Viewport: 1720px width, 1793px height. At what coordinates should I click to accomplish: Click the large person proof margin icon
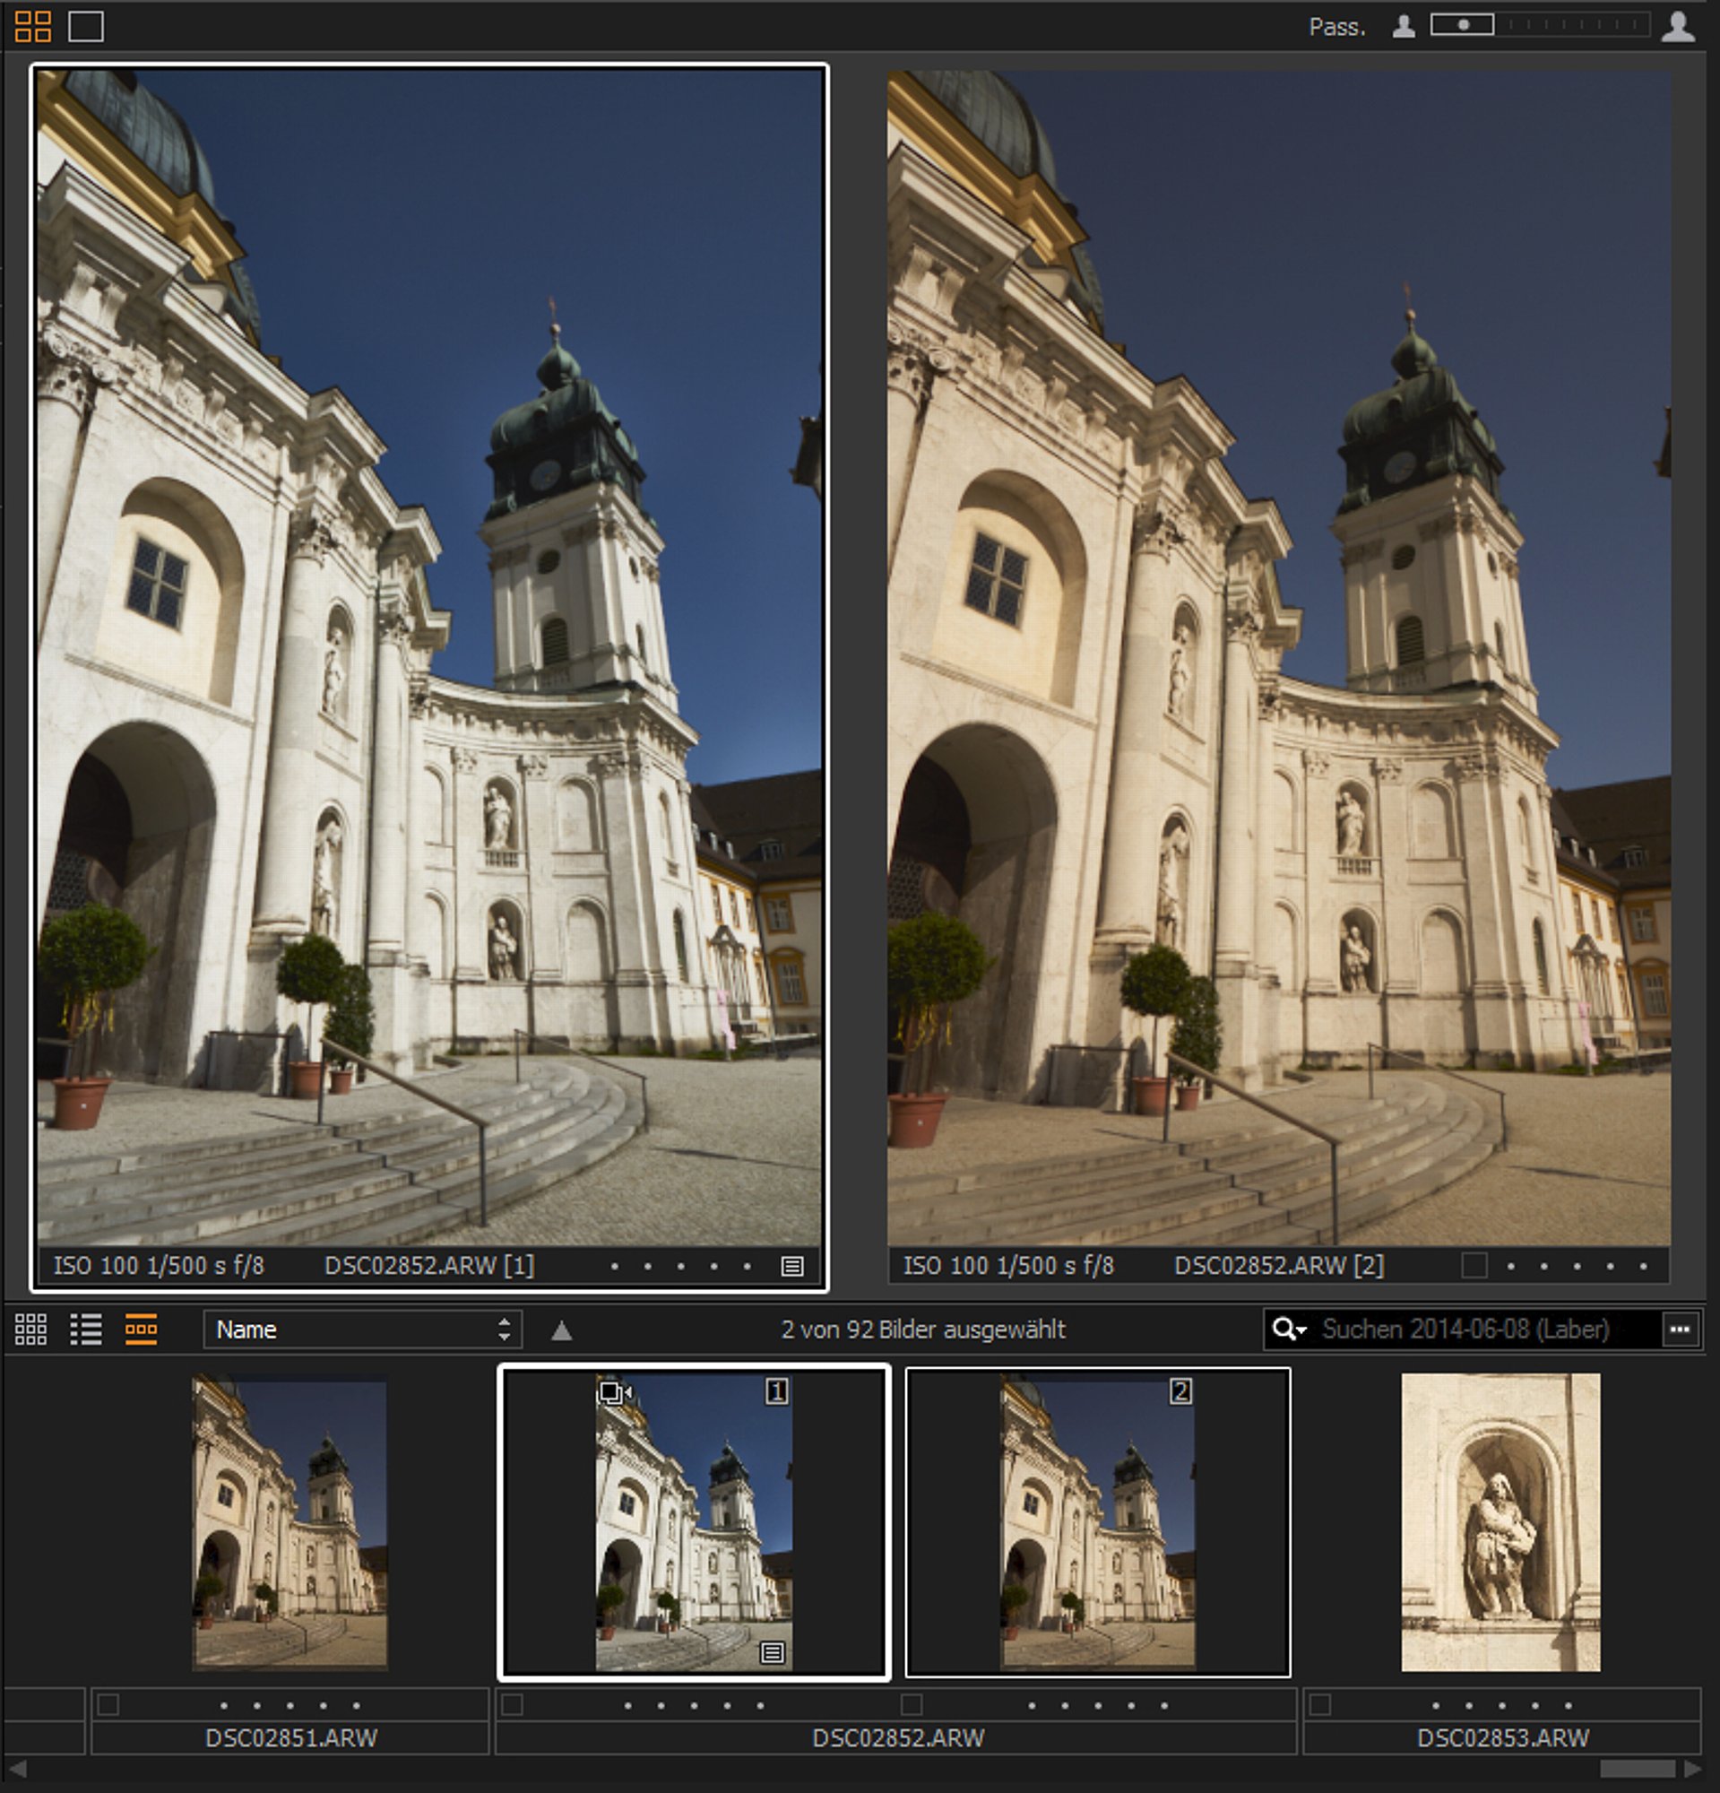[x=1678, y=27]
